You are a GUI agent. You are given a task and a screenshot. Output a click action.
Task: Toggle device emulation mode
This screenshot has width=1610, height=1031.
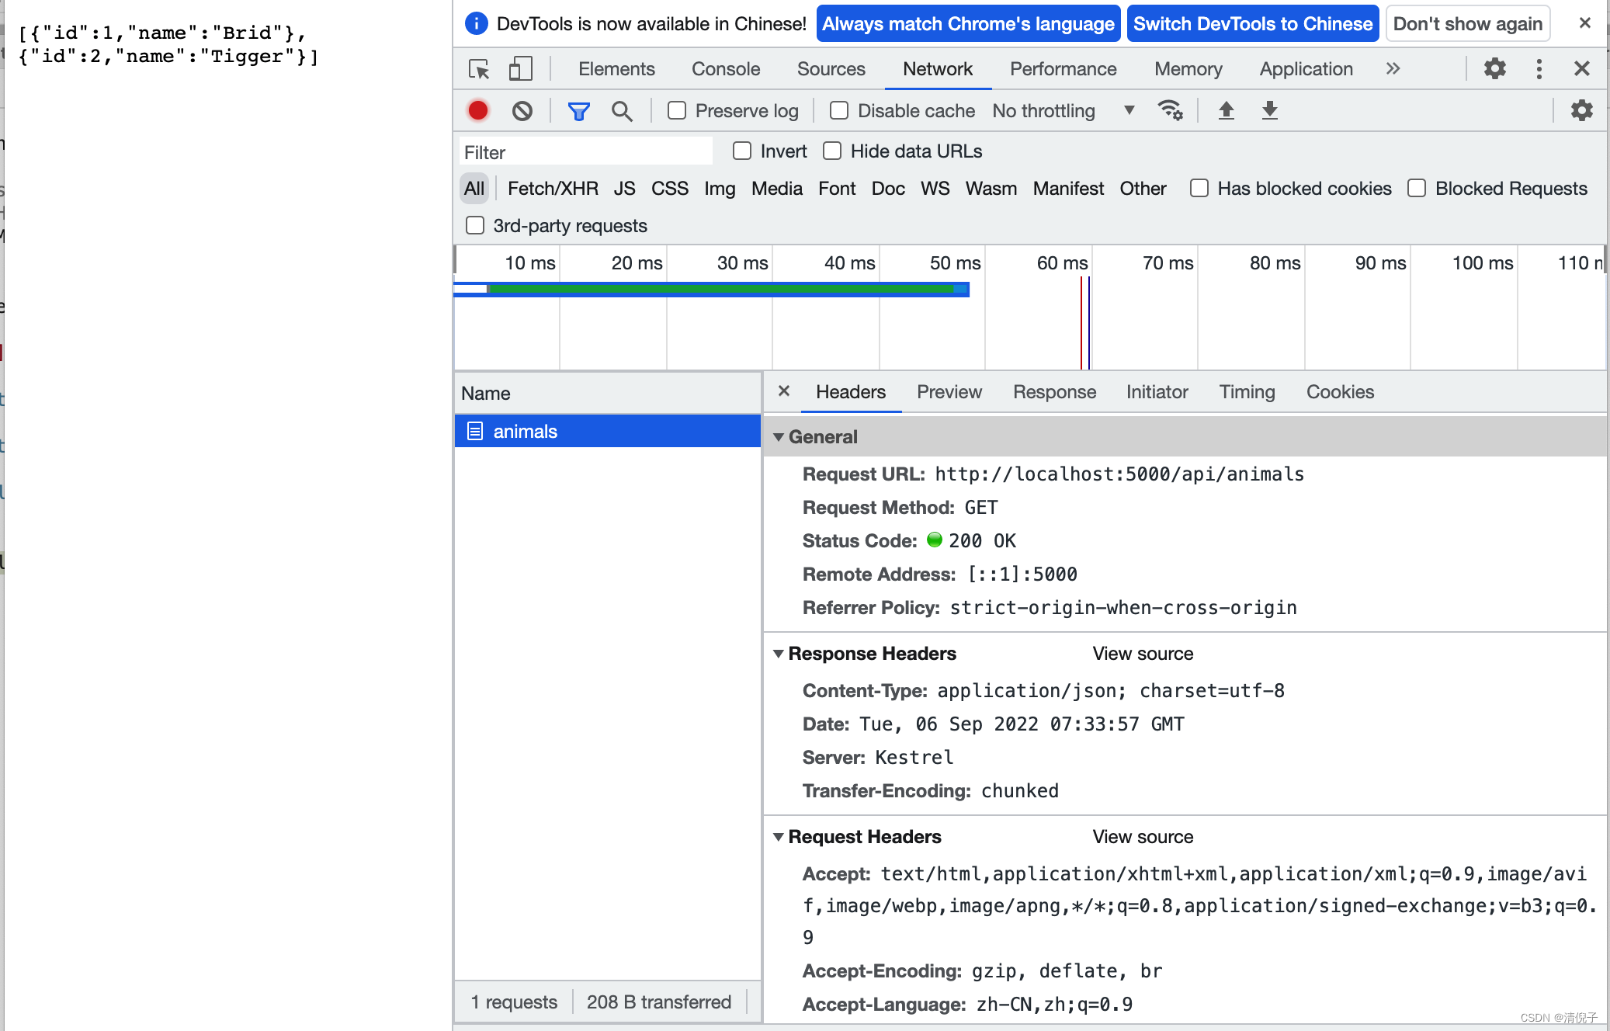(x=520, y=68)
